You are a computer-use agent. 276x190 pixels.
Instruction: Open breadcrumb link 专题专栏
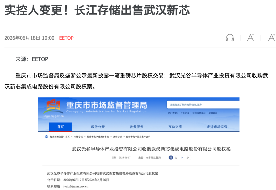(78, 137)
